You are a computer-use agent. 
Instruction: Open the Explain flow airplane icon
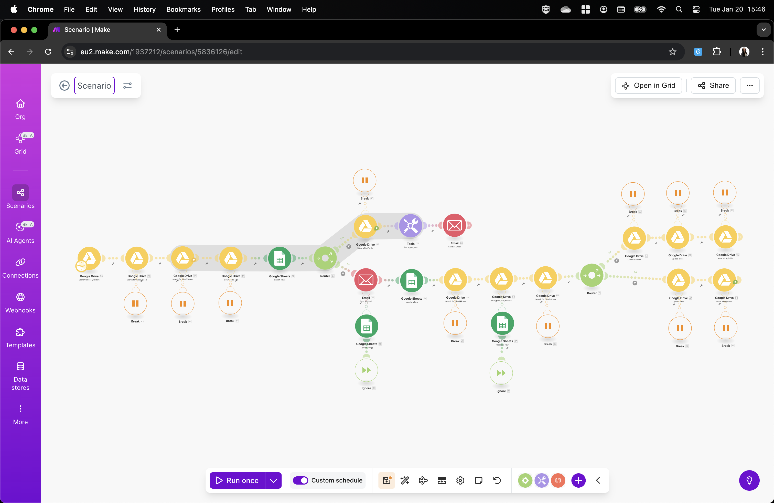(x=423, y=480)
